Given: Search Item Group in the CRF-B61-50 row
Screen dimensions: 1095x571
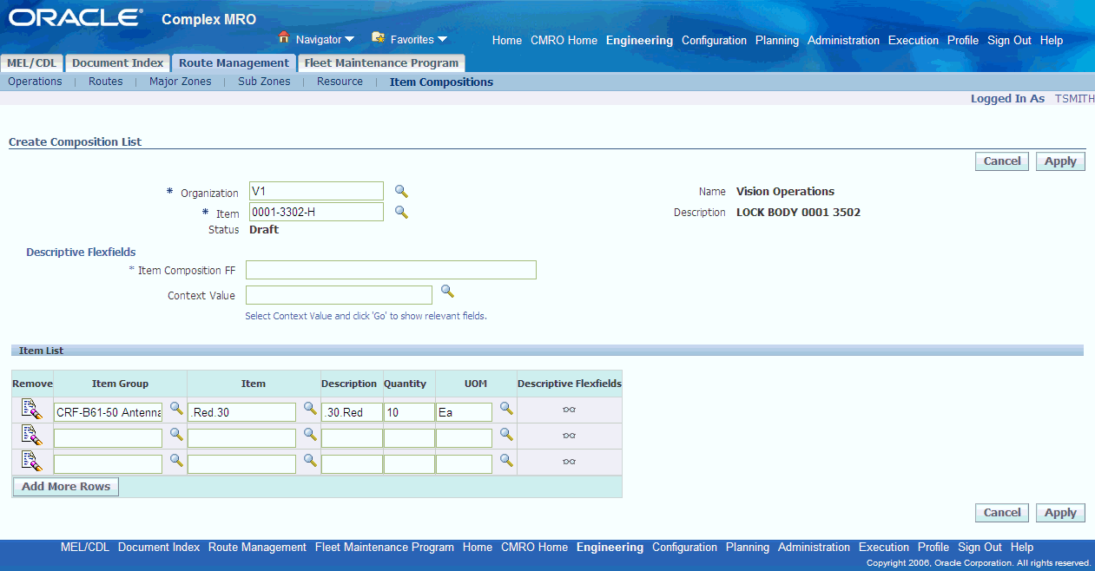Looking at the screenshot, I should tap(176, 409).
